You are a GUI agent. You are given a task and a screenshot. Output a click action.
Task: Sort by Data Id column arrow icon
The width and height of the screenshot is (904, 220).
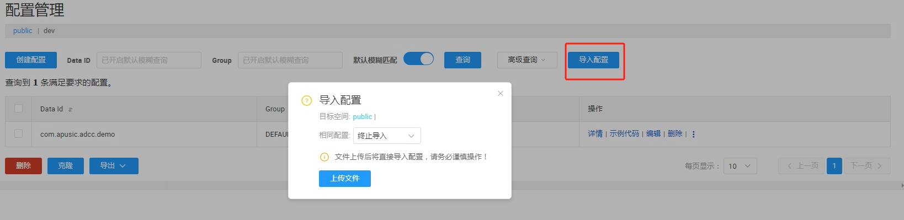[70, 110]
